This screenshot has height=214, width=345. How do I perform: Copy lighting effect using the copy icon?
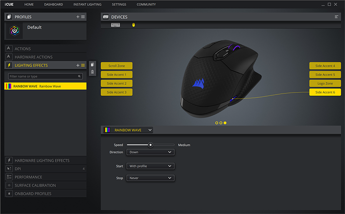[x=93, y=65]
